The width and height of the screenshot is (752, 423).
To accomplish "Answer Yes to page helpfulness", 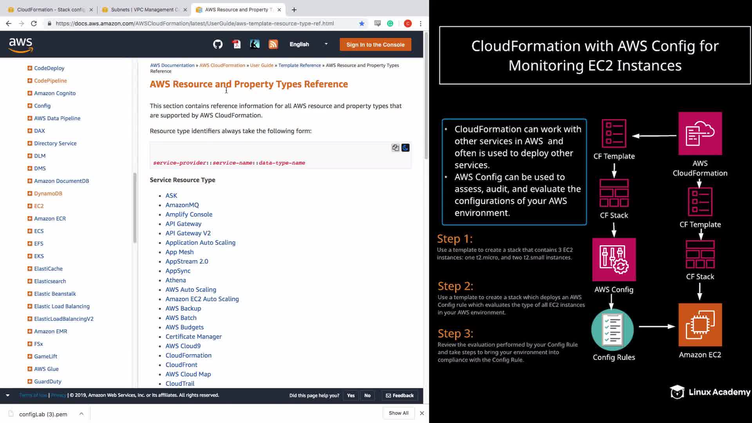I will tap(351, 396).
